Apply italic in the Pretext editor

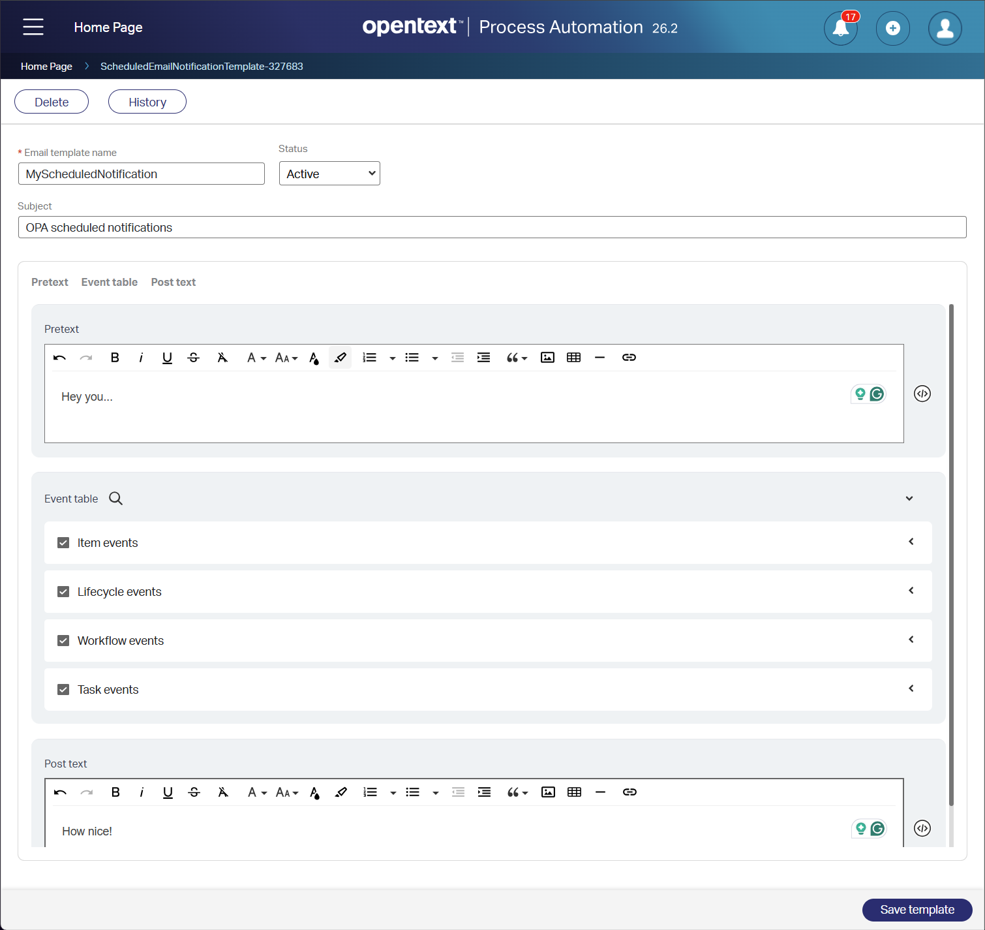tap(141, 358)
